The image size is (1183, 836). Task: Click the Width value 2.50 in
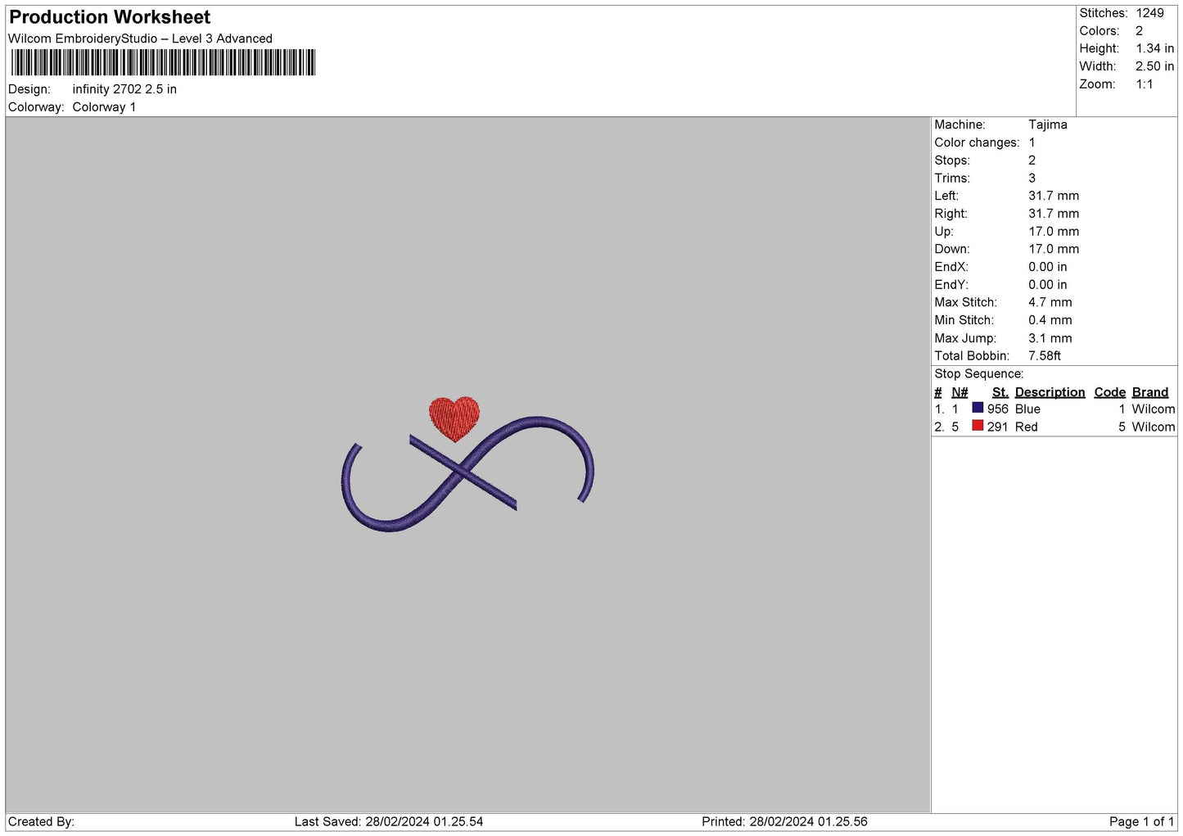click(1154, 66)
